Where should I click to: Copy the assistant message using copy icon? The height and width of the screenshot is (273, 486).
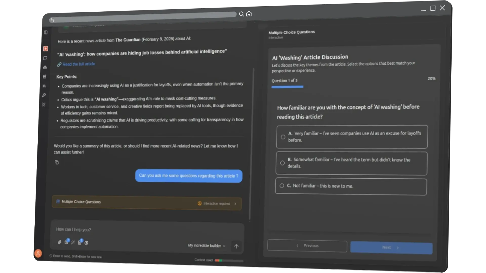click(57, 162)
